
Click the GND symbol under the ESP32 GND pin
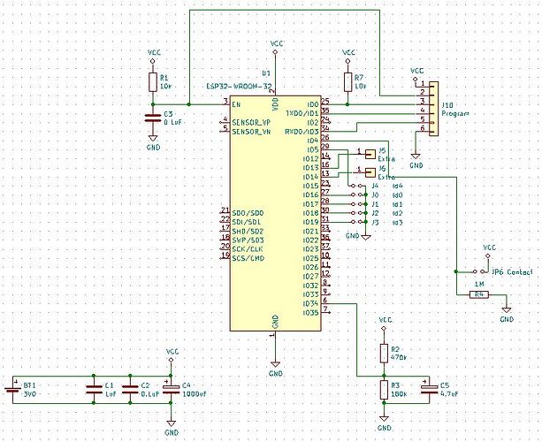point(276,364)
